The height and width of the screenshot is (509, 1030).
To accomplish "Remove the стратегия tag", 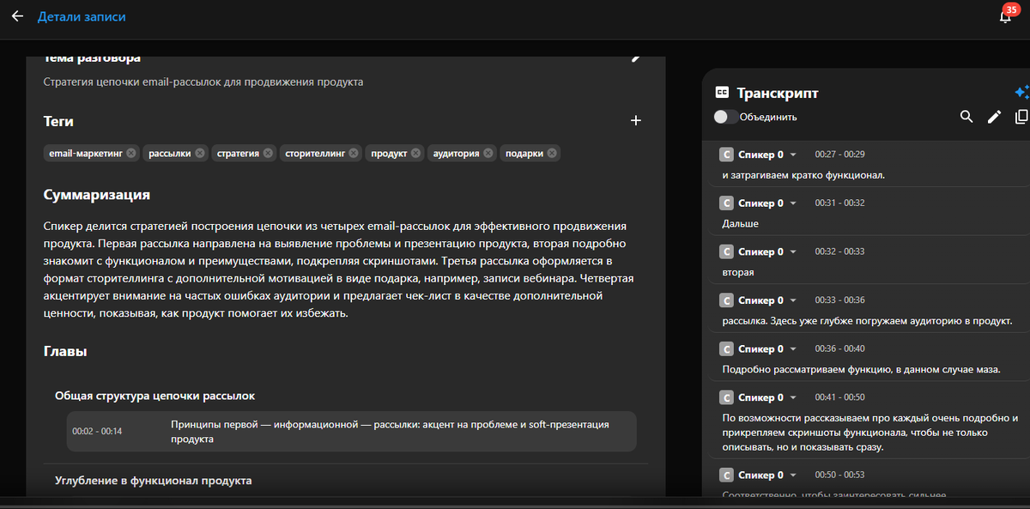I will (x=268, y=153).
